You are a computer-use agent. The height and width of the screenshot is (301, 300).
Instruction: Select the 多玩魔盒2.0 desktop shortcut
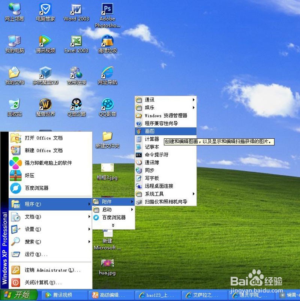click(x=45, y=76)
